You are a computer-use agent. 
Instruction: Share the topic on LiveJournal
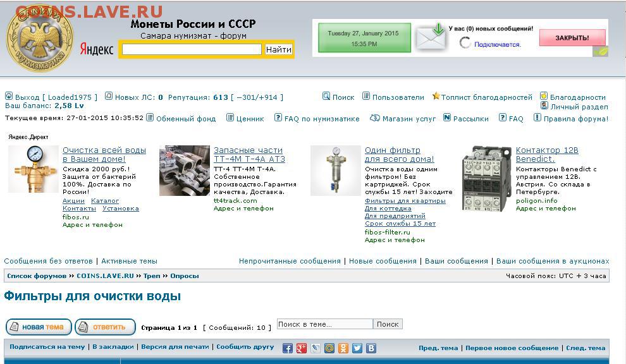316,348
